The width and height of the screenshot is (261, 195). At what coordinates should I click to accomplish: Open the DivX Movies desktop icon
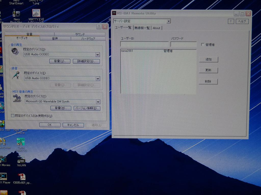3,160
